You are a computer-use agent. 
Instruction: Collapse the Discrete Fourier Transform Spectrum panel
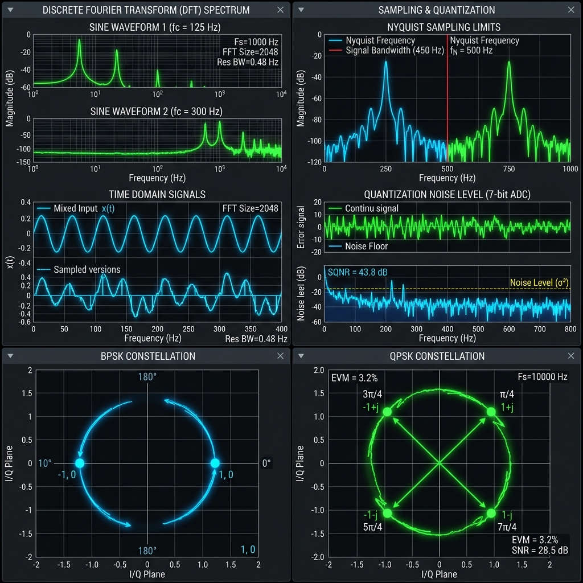[10, 10]
